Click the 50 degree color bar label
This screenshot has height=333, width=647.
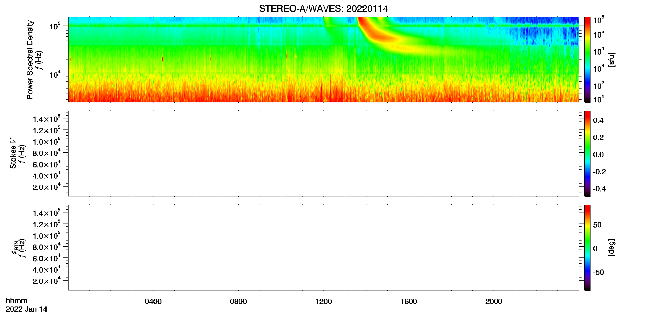pyautogui.click(x=597, y=225)
